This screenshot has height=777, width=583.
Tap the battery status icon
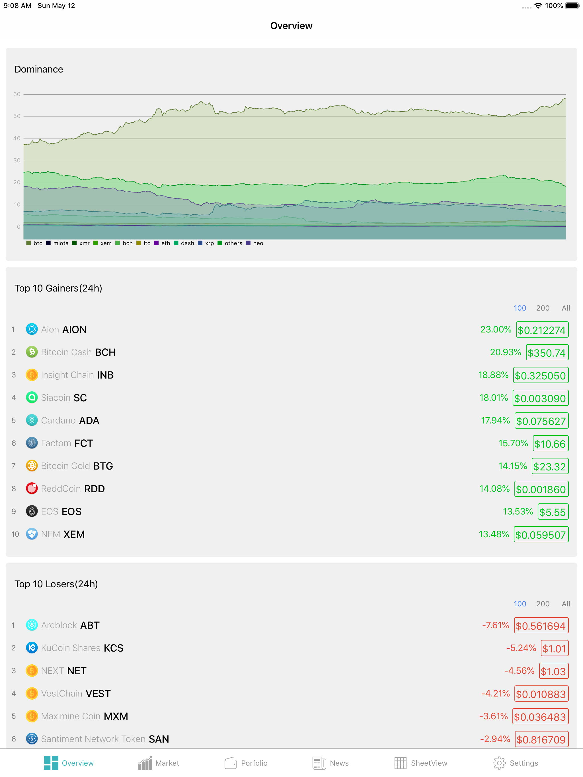click(572, 6)
